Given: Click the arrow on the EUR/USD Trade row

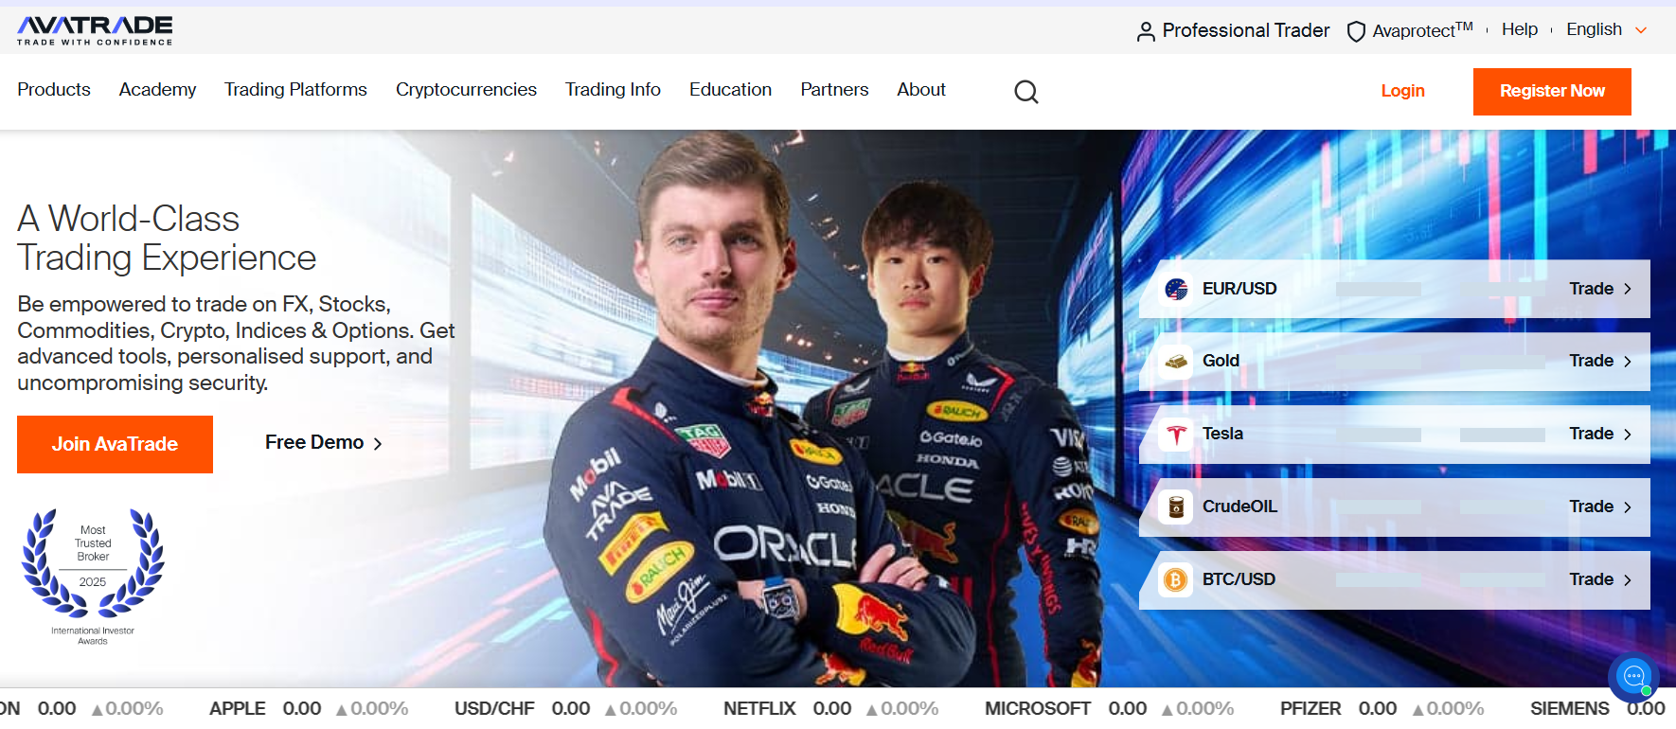Looking at the screenshot, I should coord(1628,289).
